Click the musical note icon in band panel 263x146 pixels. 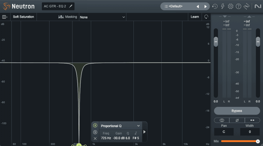pyautogui.click(x=136, y=133)
